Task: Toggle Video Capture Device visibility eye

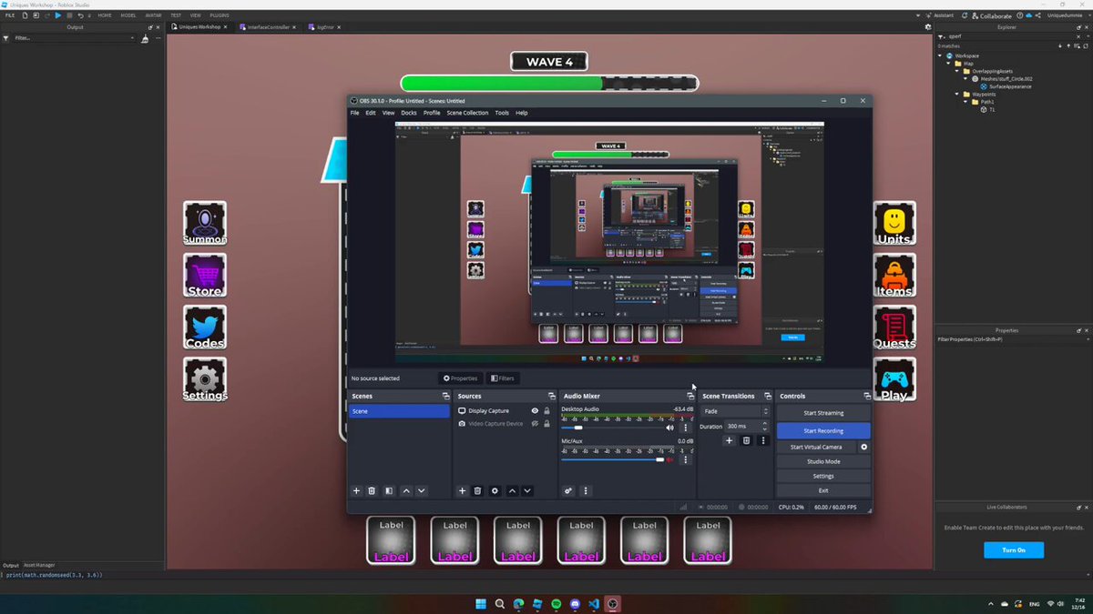Action: 535,424
